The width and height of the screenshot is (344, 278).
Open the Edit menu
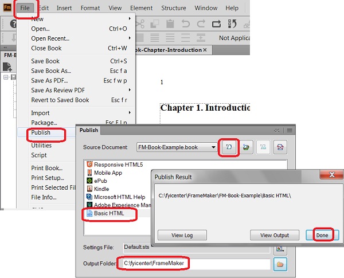click(x=44, y=8)
